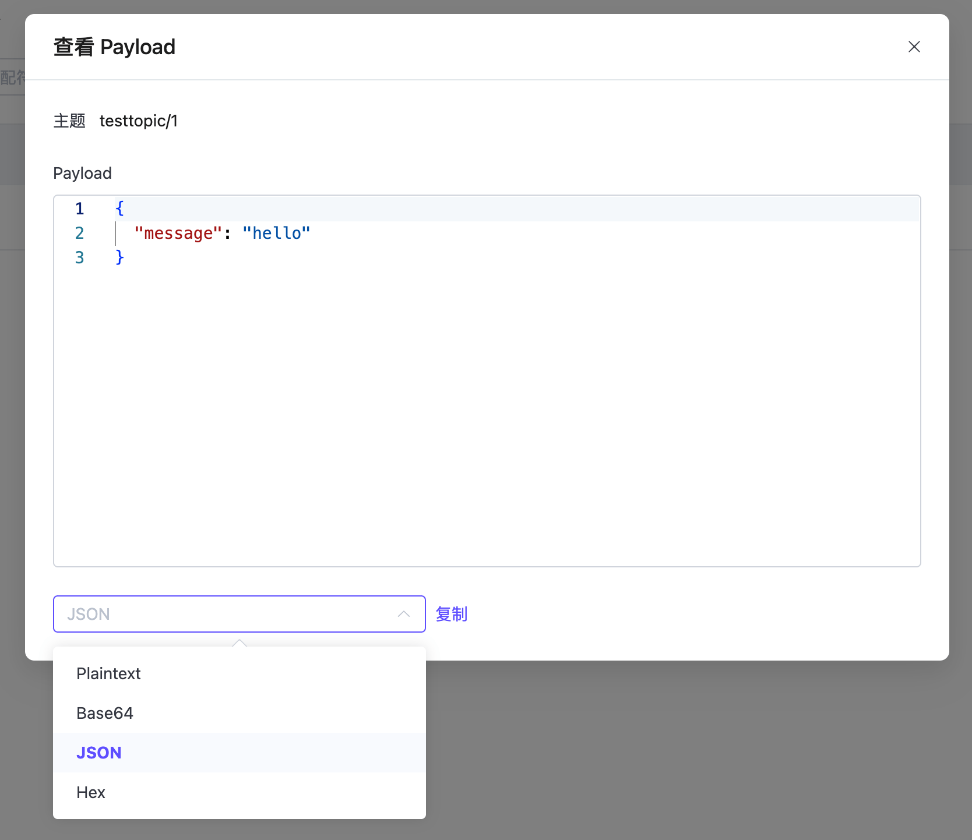Click the opening curly brace on line 1
The image size is (972, 840).
click(119, 209)
